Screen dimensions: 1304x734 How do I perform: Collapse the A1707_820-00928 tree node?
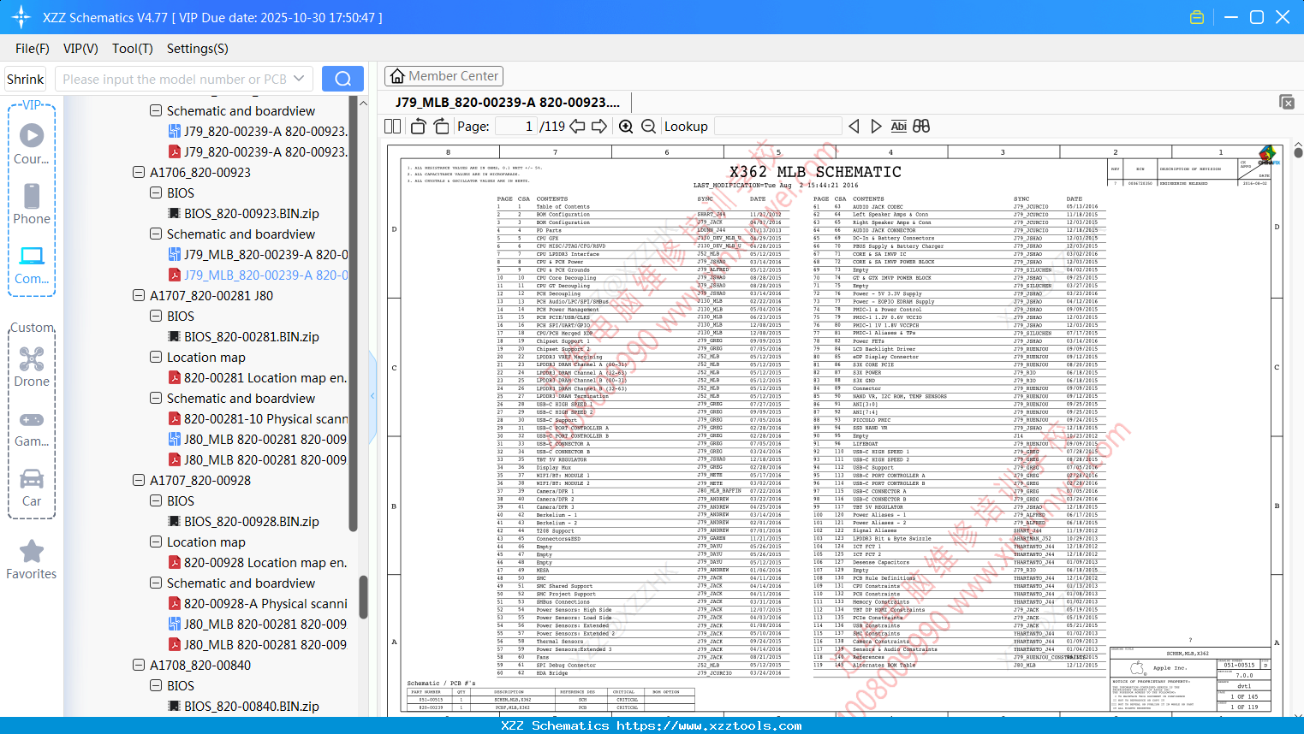pyautogui.click(x=139, y=480)
